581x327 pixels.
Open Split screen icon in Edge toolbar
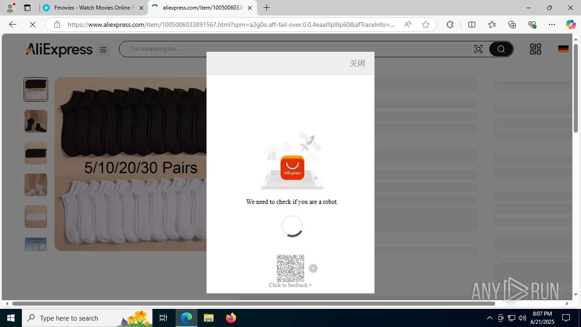click(x=472, y=25)
